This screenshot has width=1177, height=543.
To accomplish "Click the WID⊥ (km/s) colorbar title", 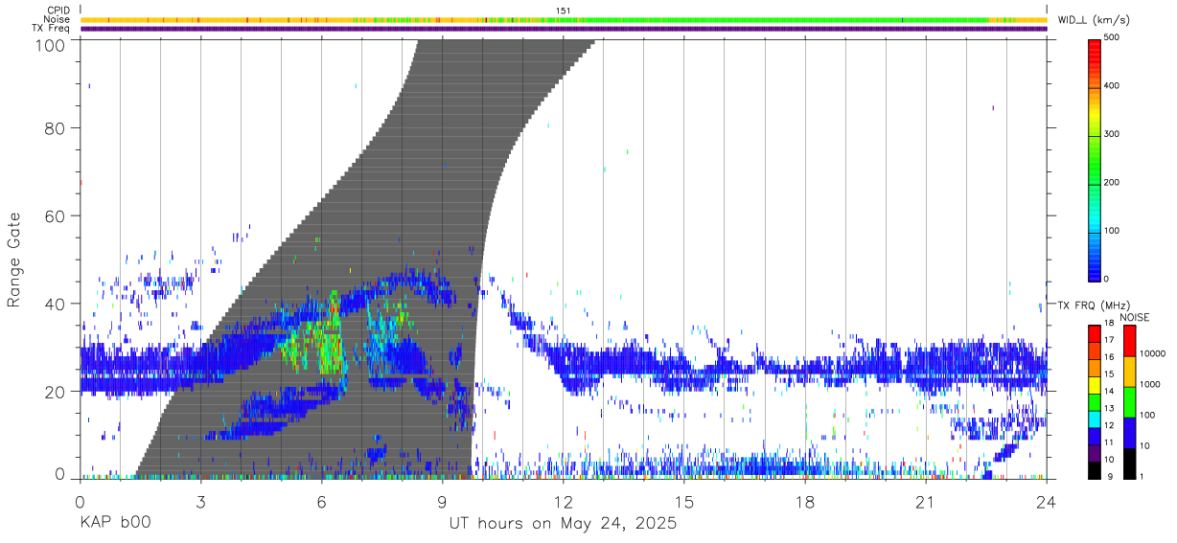I will pos(1094,20).
